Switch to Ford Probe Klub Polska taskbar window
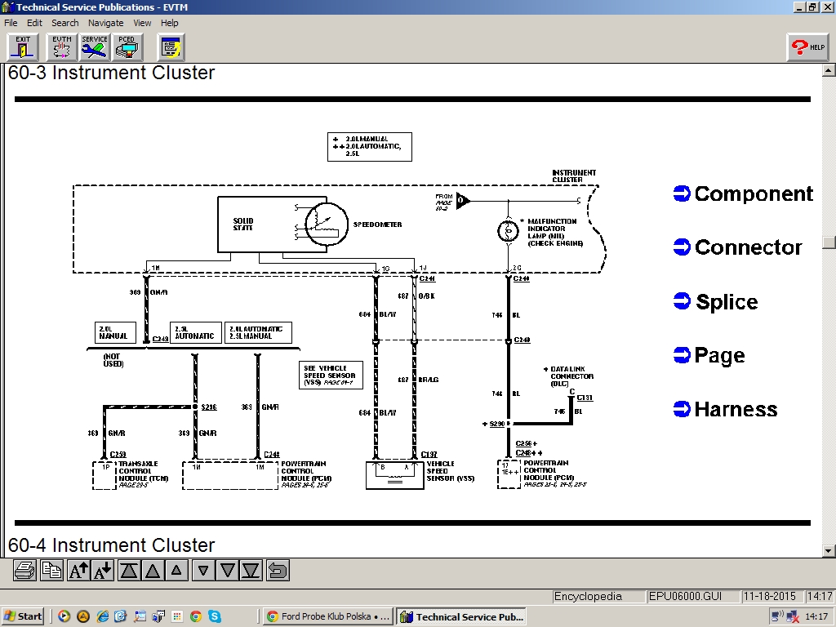Viewport: 836px width, 627px height. point(328,616)
